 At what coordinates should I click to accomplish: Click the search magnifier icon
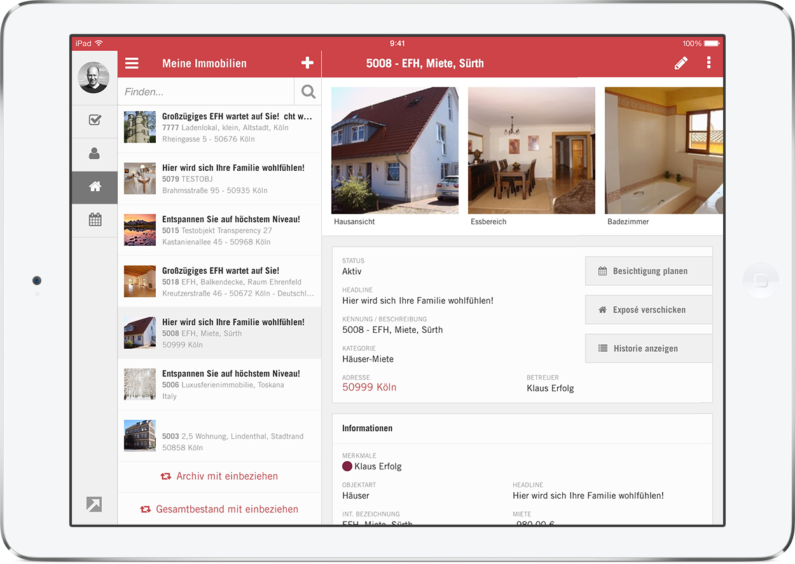point(308,92)
